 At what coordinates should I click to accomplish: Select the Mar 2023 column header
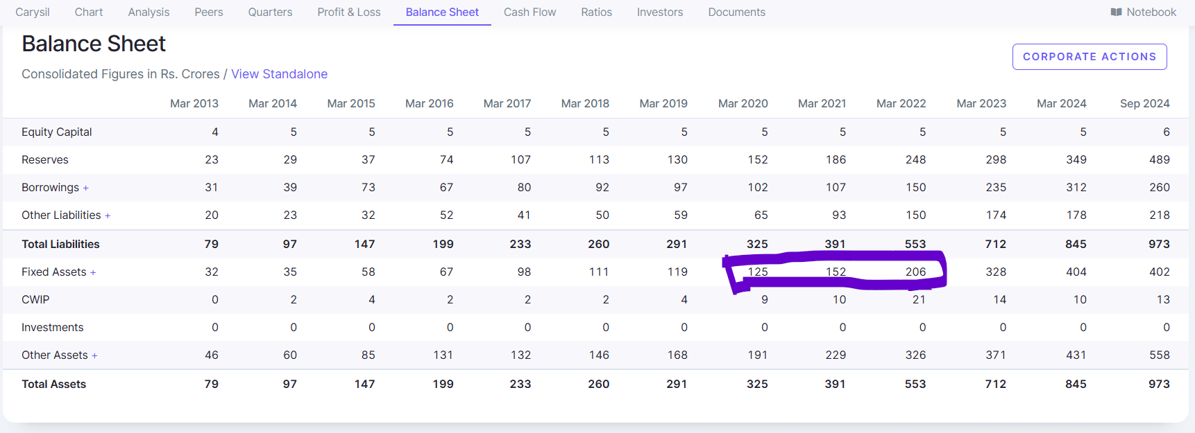click(x=981, y=103)
